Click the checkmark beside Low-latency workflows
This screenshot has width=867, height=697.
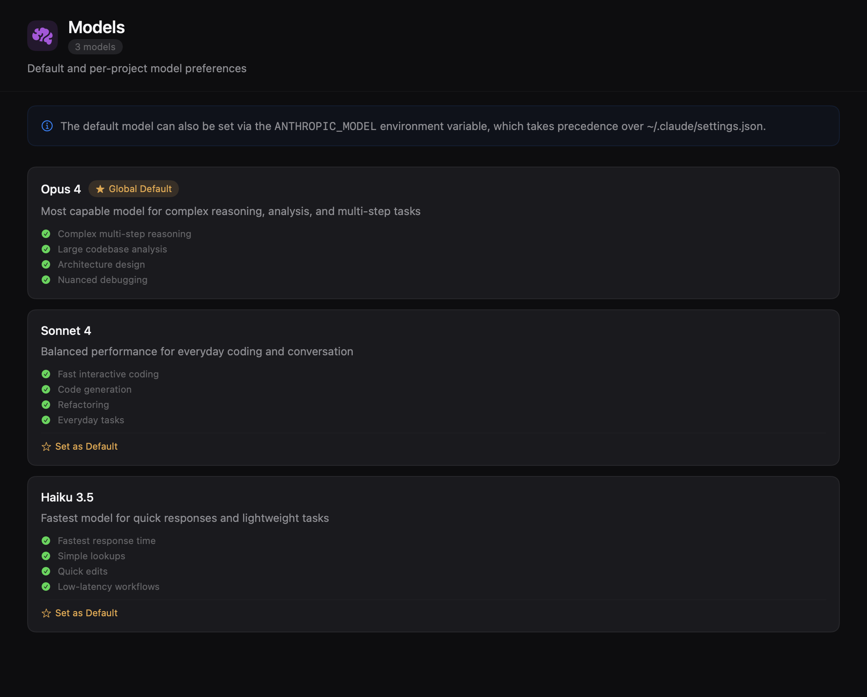[46, 587]
